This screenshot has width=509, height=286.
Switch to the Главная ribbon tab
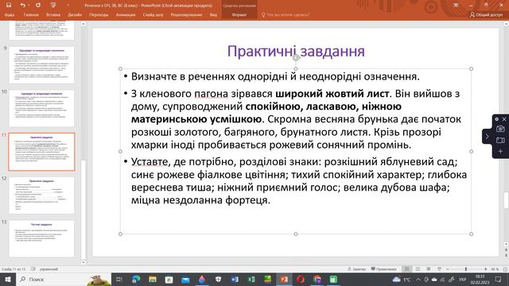tap(31, 15)
